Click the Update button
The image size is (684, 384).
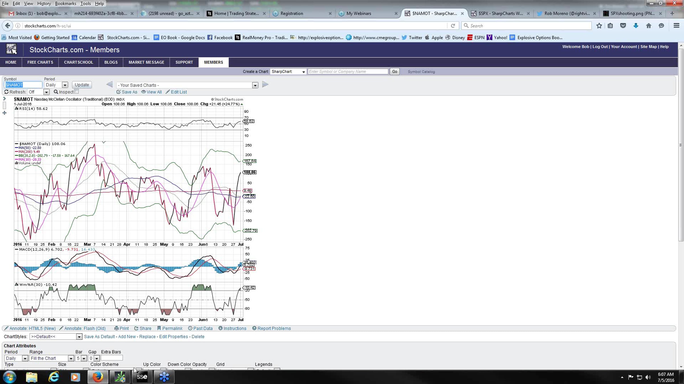click(82, 85)
